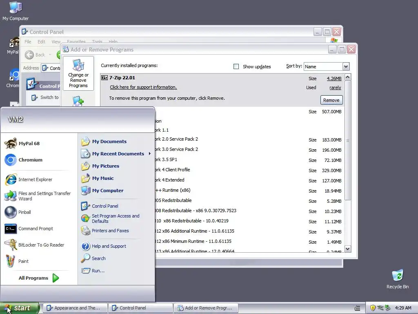Open Internet Explorer in Start menu
The height and width of the screenshot is (314, 418).
click(29, 179)
